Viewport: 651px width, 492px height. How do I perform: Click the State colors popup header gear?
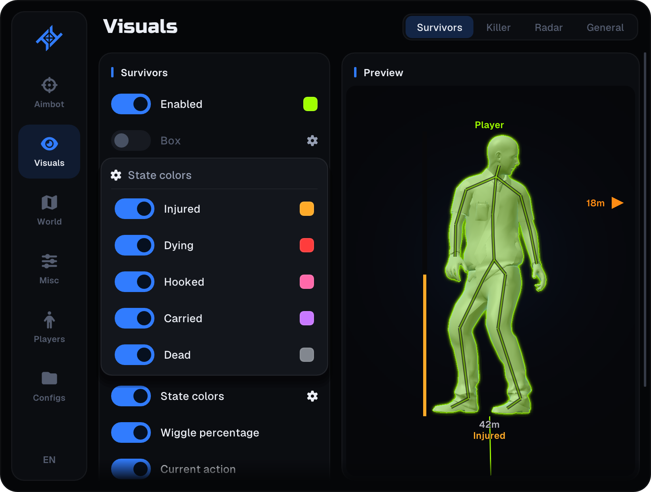(x=116, y=175)
